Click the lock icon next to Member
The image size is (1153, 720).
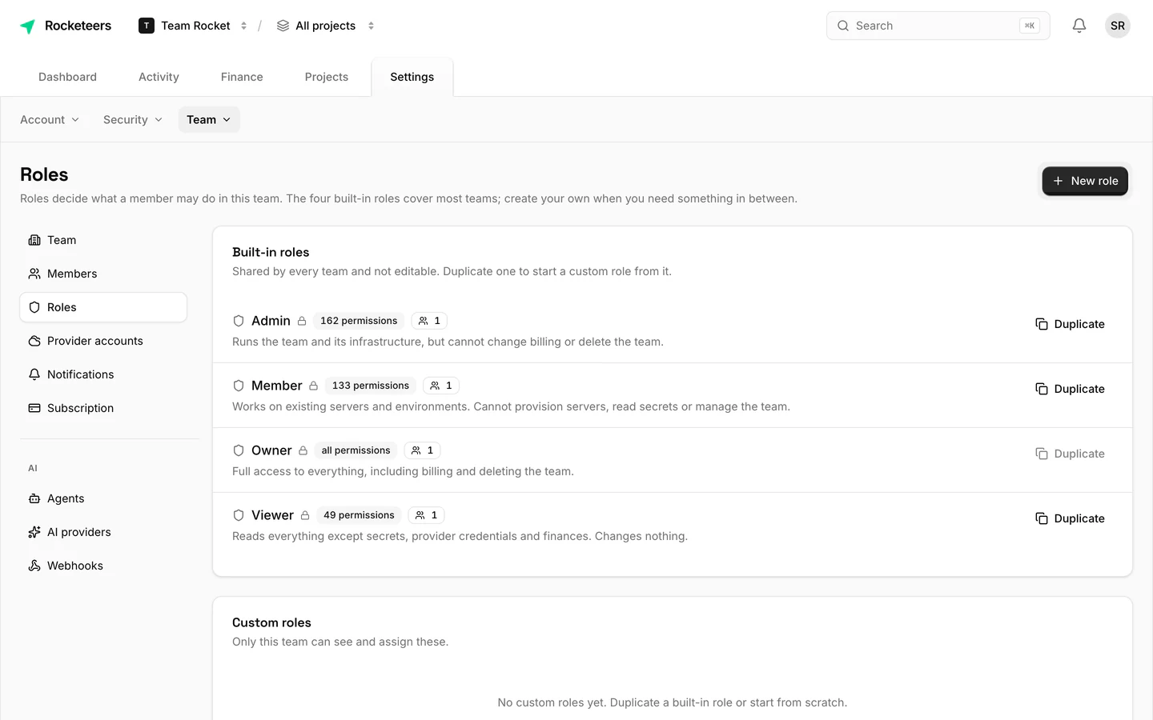point(314,386)
